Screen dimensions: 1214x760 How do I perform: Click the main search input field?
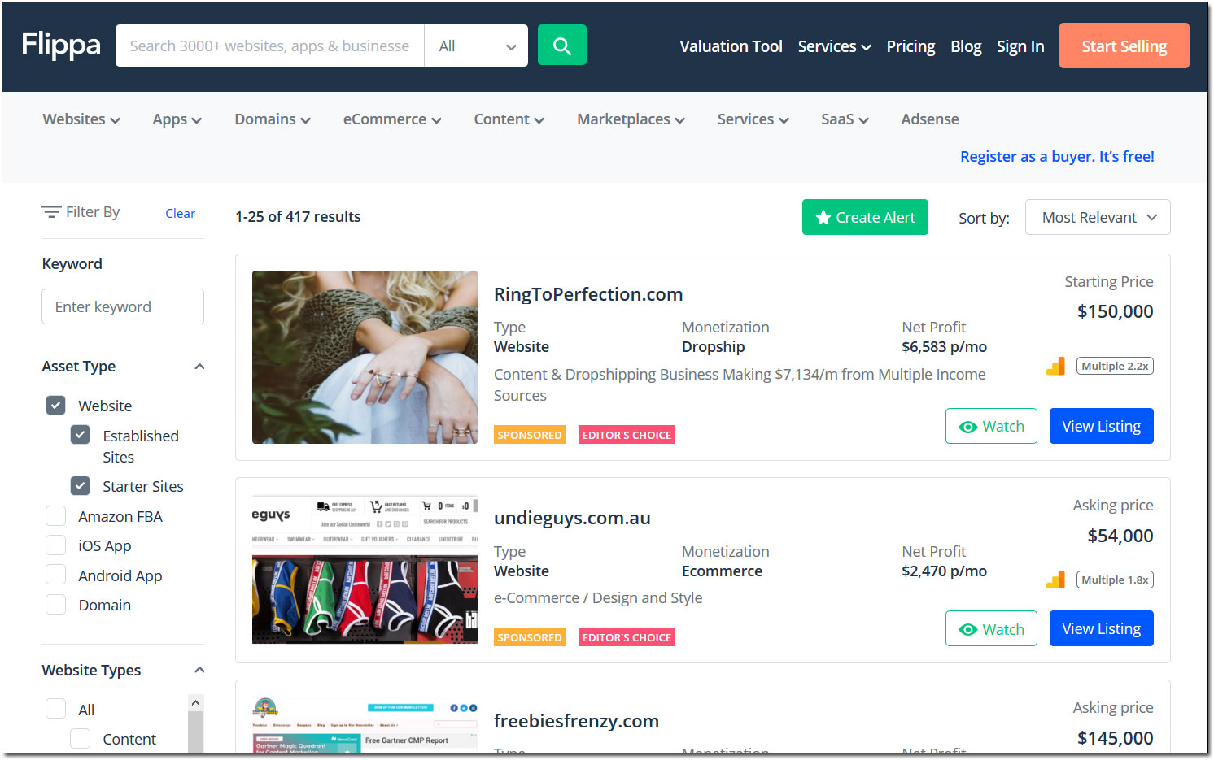coord(270,46)
